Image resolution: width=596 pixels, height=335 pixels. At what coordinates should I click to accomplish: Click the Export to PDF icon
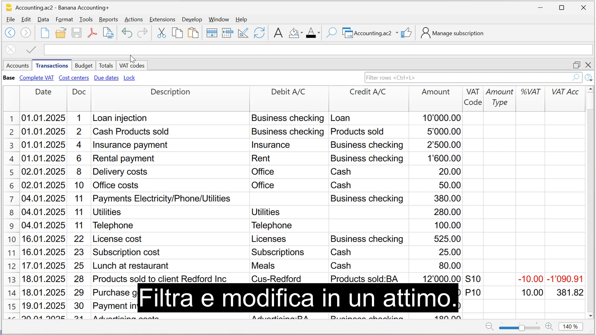pos(92,33)
